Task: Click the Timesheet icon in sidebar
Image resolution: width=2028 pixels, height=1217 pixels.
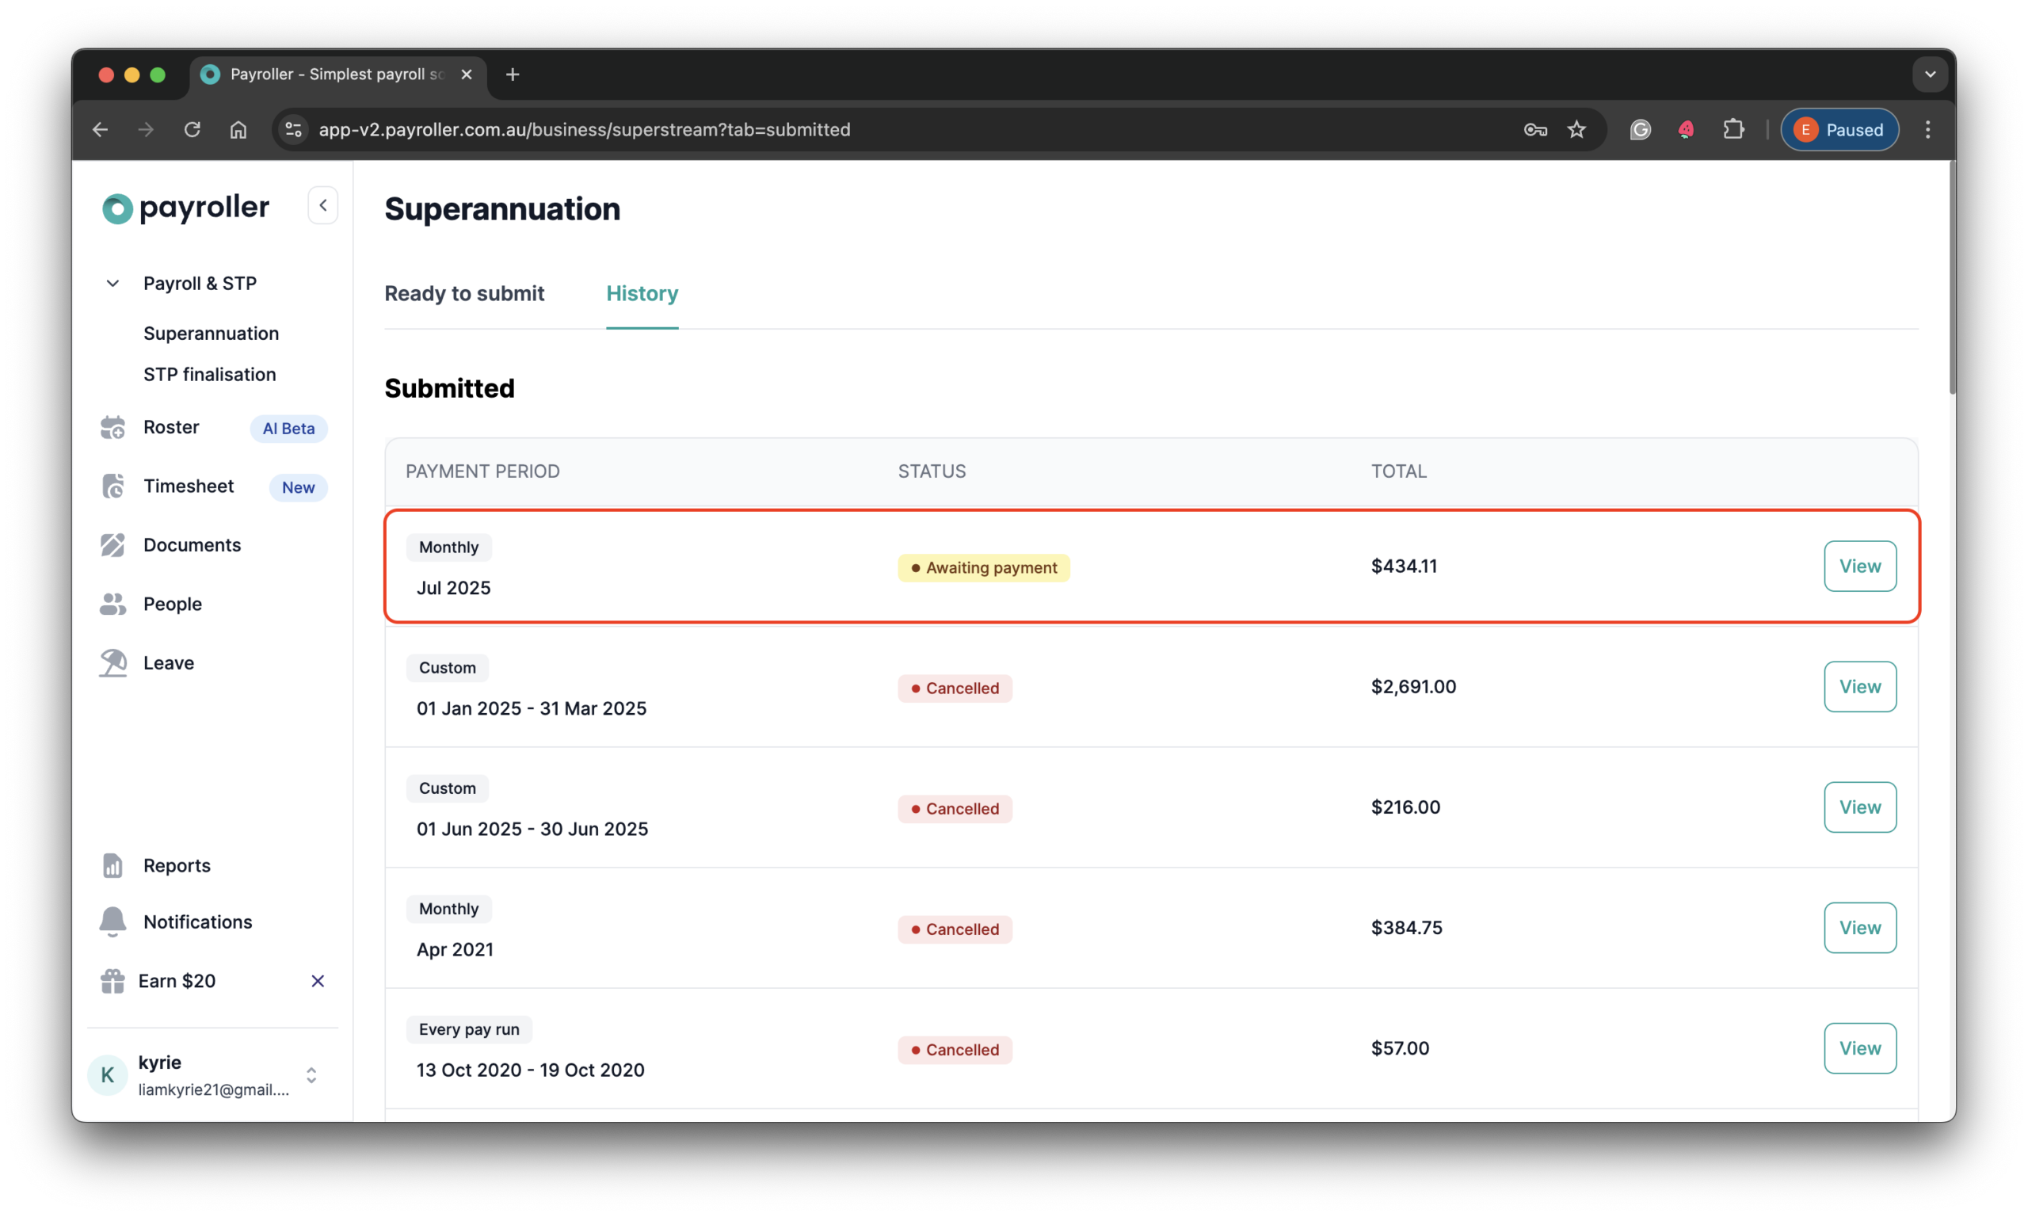Action: click(x=112, y=486)
